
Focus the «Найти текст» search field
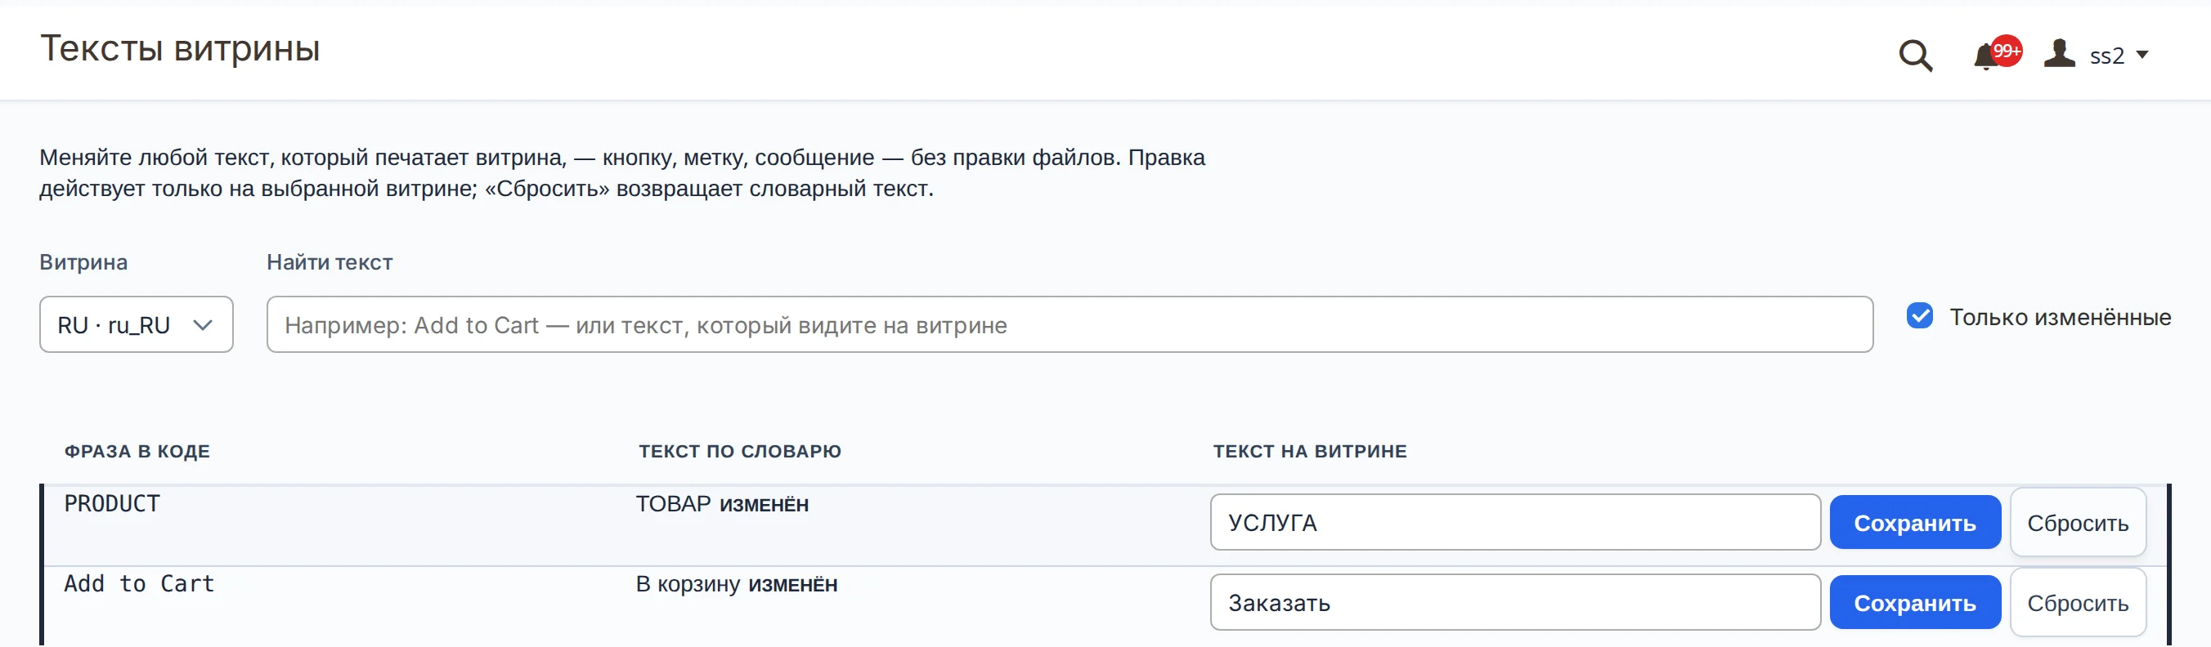[1070, 325]
